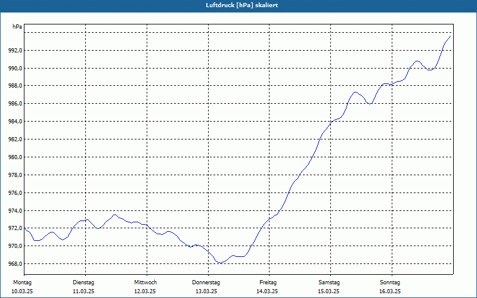Select the 972,0 axis value
Image resolution: width=477 pixels, height=298 pixels.
(x=15, y=228)
